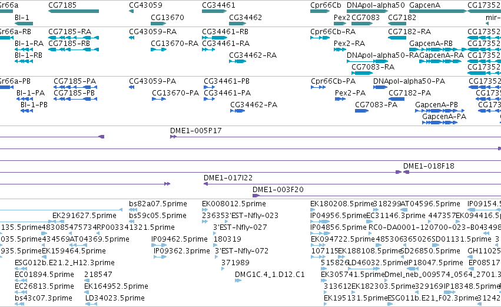This screenshot has height=307, width=501.
Task: Select transcript CG34462-RA
Action: point(238,61)
